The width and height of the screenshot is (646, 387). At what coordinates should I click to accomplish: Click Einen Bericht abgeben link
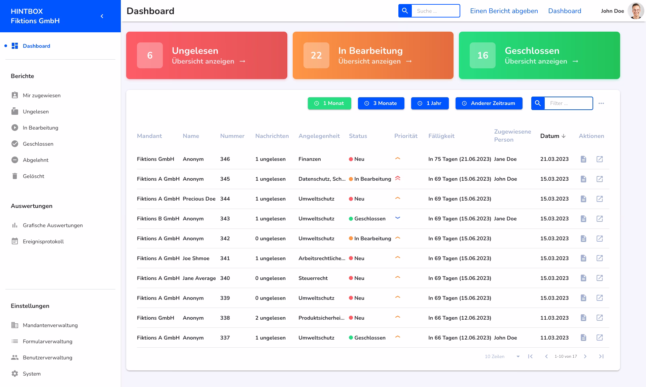pyautogui.click(x=504, y=11)
